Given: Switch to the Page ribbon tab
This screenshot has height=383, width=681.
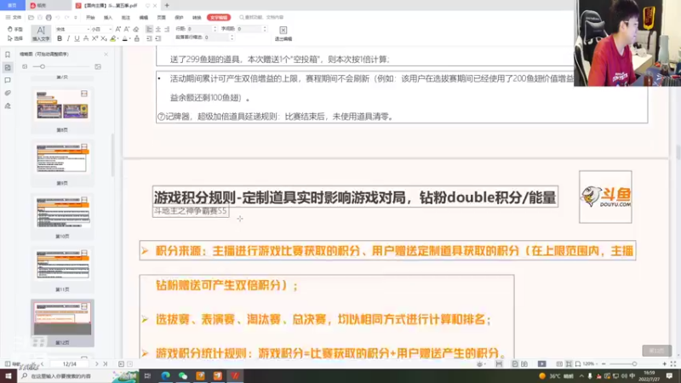Looking at the screenshot, I should pyautogui.click(x=161, y=17).
